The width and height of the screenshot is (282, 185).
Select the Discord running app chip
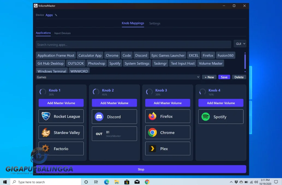click(141, 55)
